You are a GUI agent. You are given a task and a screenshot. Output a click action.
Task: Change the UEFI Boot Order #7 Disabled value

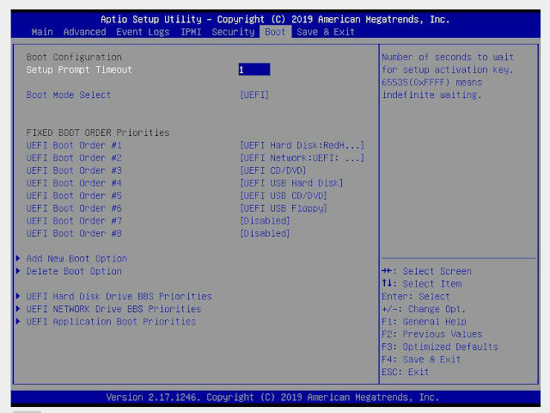pyautogui.click(x=265, y=221)
